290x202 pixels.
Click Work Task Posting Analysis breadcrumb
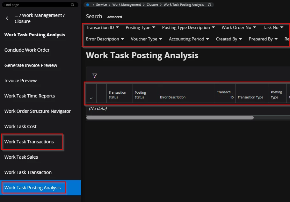(x=184, y=5)
